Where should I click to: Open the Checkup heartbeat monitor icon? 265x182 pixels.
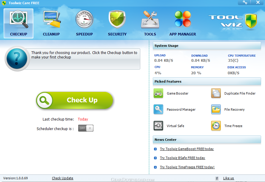[x=19, y=19]
